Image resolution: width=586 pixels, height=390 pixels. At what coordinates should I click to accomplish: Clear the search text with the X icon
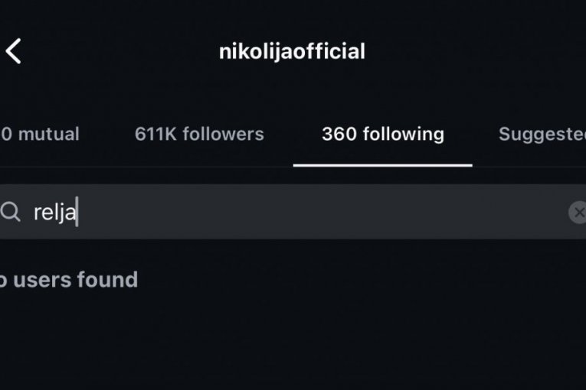coord(578,213)
